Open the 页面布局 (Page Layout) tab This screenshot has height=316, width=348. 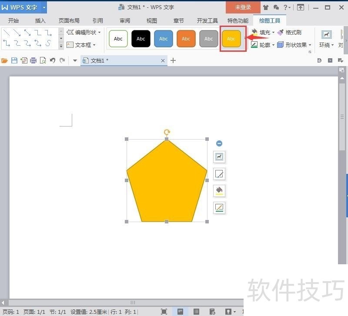tap(69, 20)
